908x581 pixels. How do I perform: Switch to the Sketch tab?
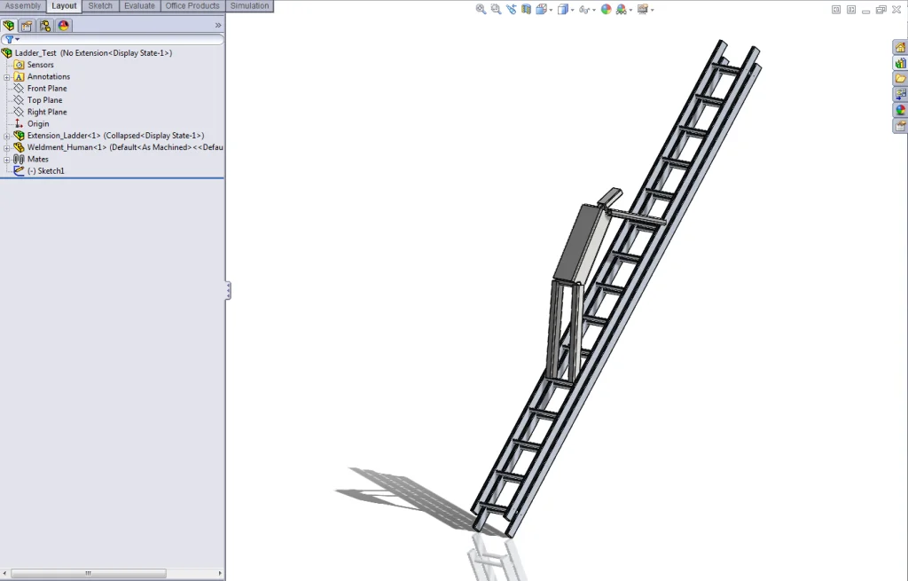[100, 5]
